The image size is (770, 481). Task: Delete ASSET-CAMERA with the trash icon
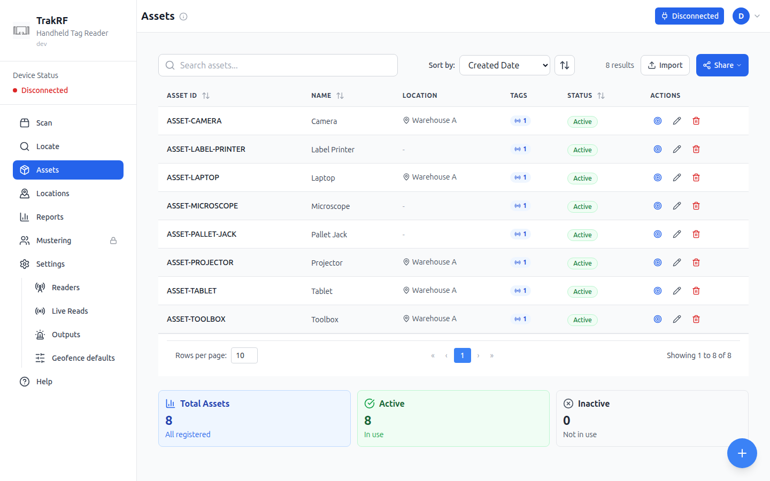pyautogui.click(x=696, y=121)
